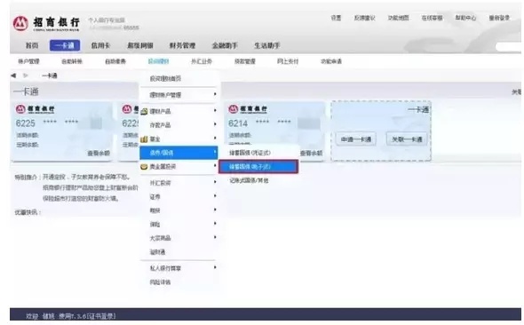Open the 反馈建议 header link

[364, 18]
